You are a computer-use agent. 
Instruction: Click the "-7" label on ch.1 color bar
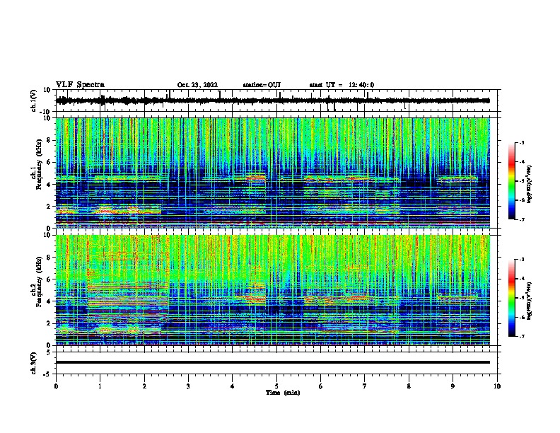click(521, 219)
